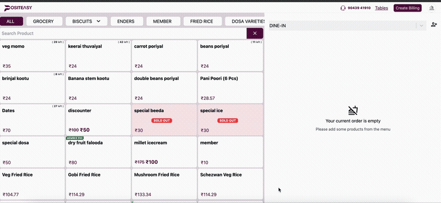441x203 pixels.
Task: Click the sold out special ice card
Action: click(x=230, y=120)
